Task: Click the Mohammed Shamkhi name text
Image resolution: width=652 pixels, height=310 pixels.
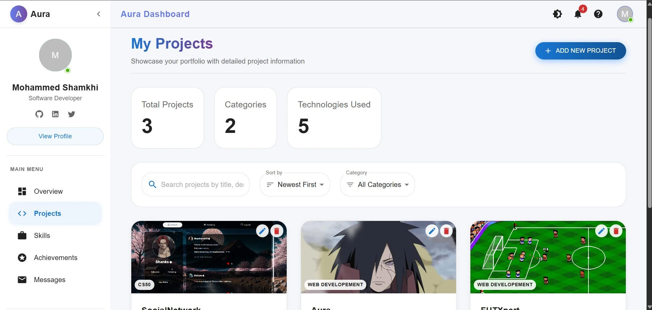Action: pos(55,87)
